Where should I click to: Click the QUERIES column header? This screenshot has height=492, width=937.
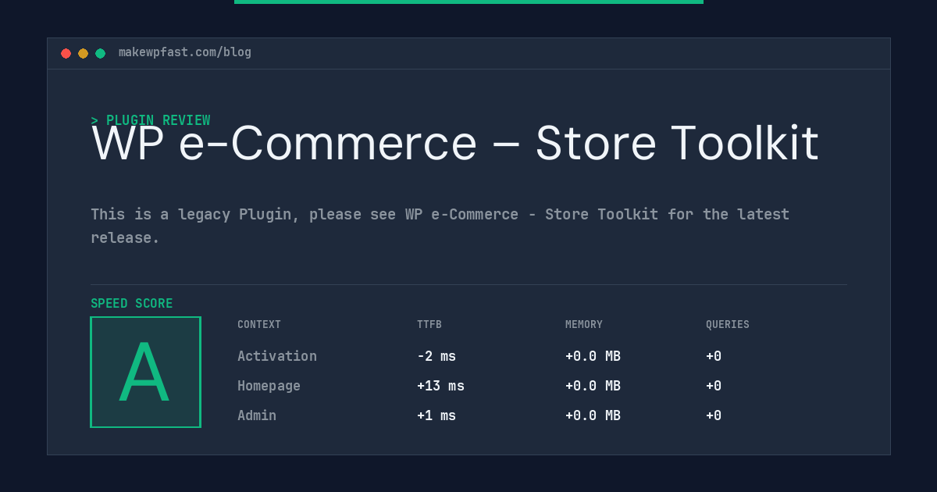click(728, 325)
